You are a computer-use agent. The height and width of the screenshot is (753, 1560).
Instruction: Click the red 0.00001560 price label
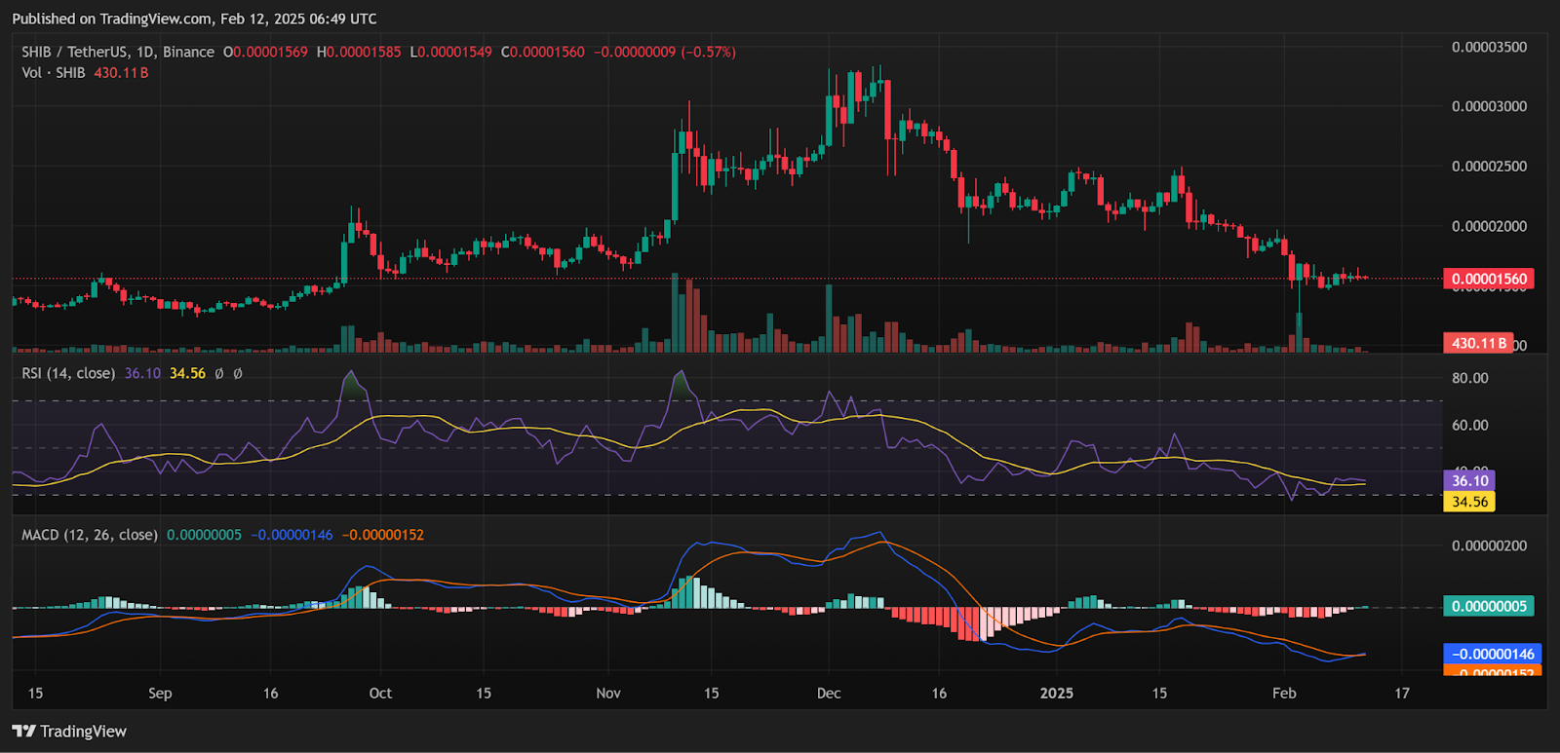click(x=1489, y=280)
